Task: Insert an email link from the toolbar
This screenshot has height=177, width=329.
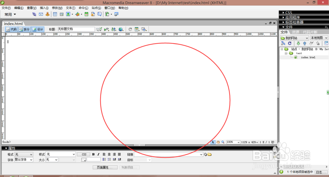Action: coord(41,14)
